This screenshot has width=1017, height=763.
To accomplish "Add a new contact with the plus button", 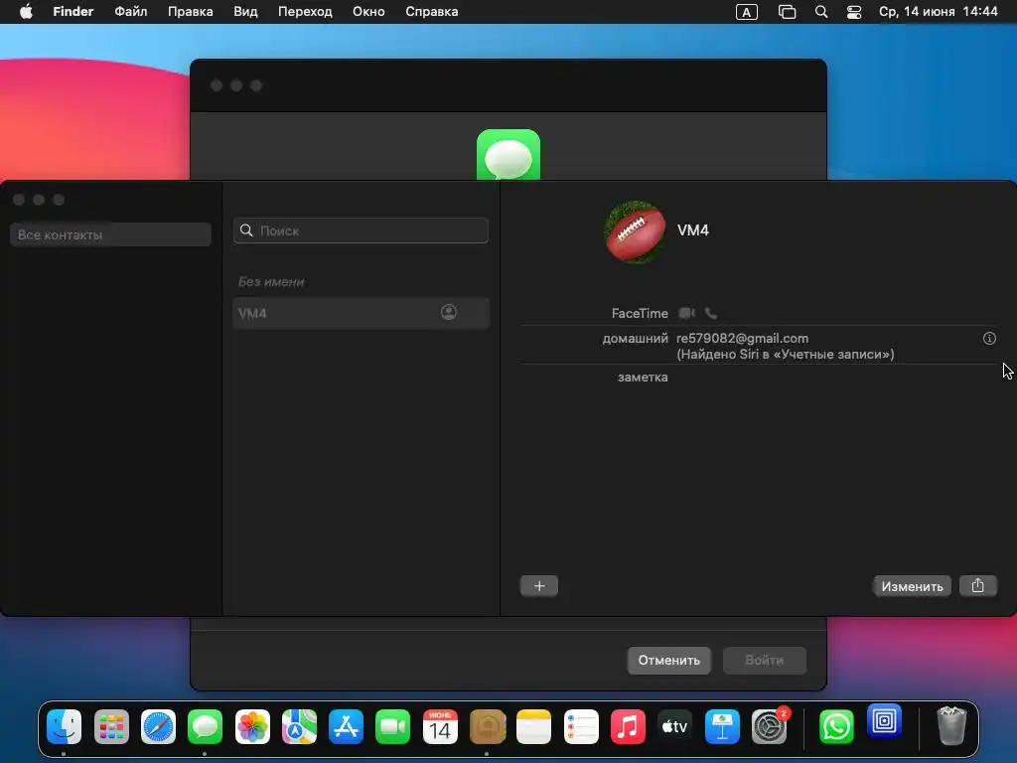I will [x=539, y=586].
